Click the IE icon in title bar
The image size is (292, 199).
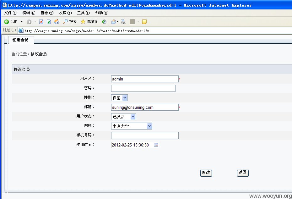pos(4,5)
